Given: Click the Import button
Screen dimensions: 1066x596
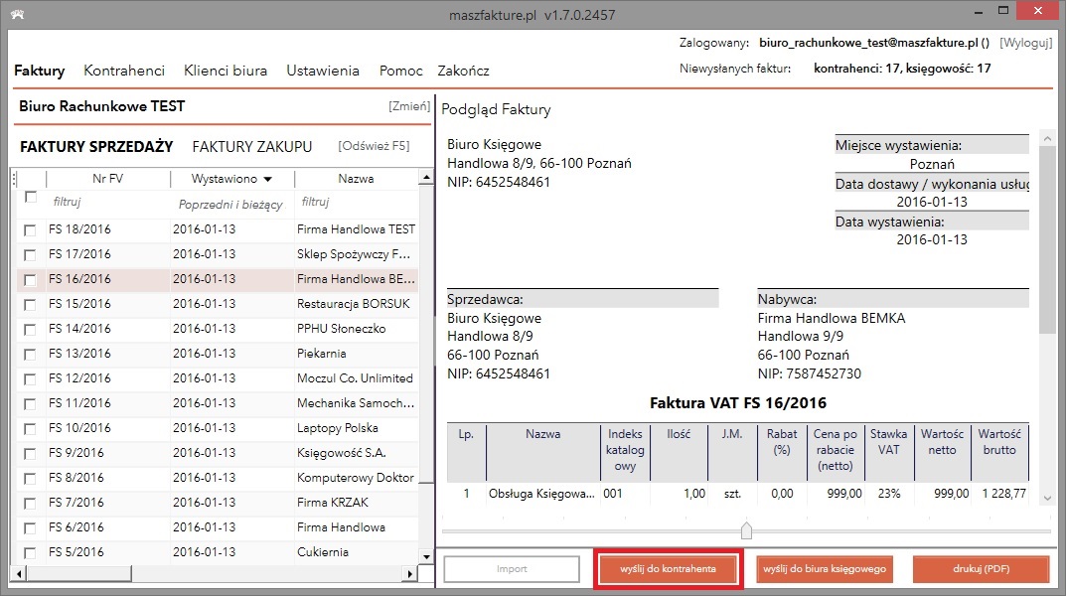Looking at the screenshot, I should [512, 569].
